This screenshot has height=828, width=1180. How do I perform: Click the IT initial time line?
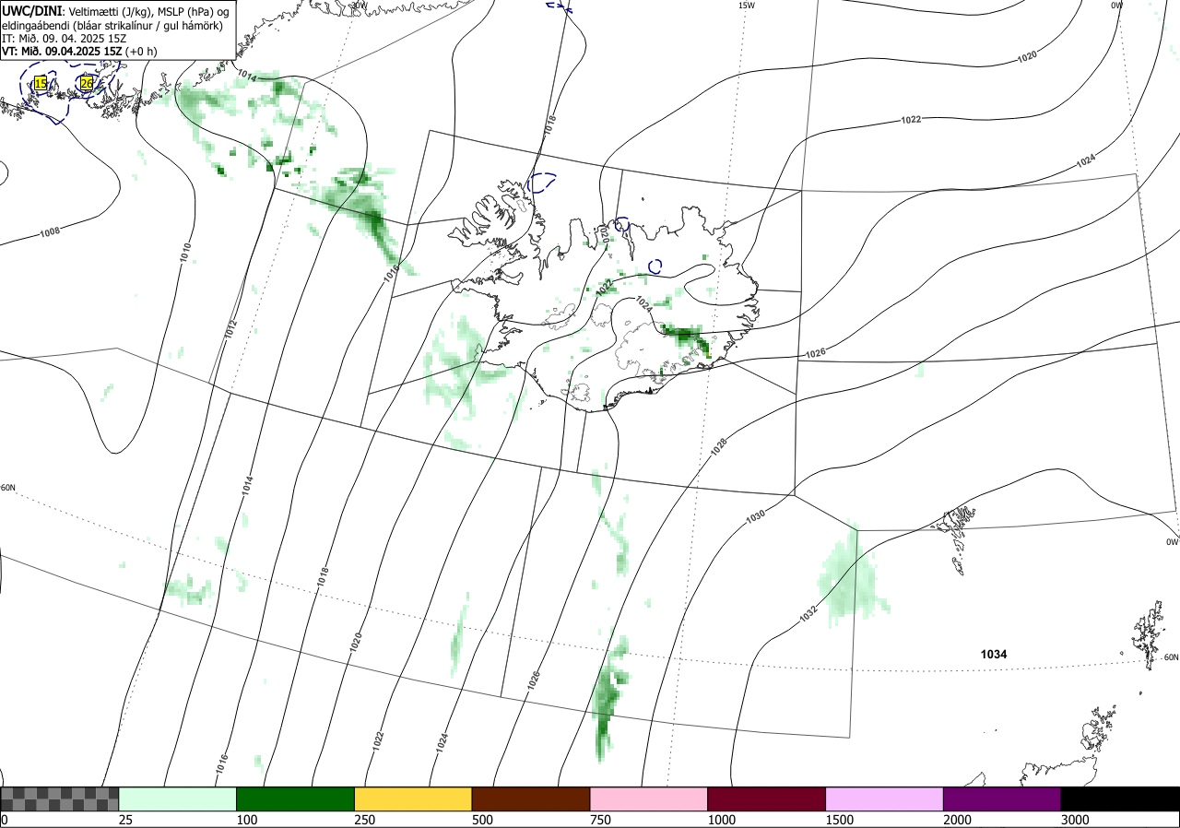64,38
